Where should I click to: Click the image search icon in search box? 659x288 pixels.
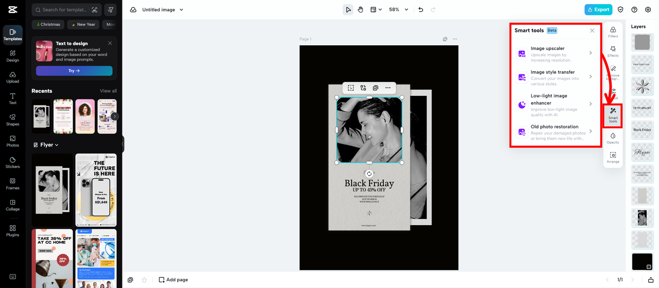[94, 10]
